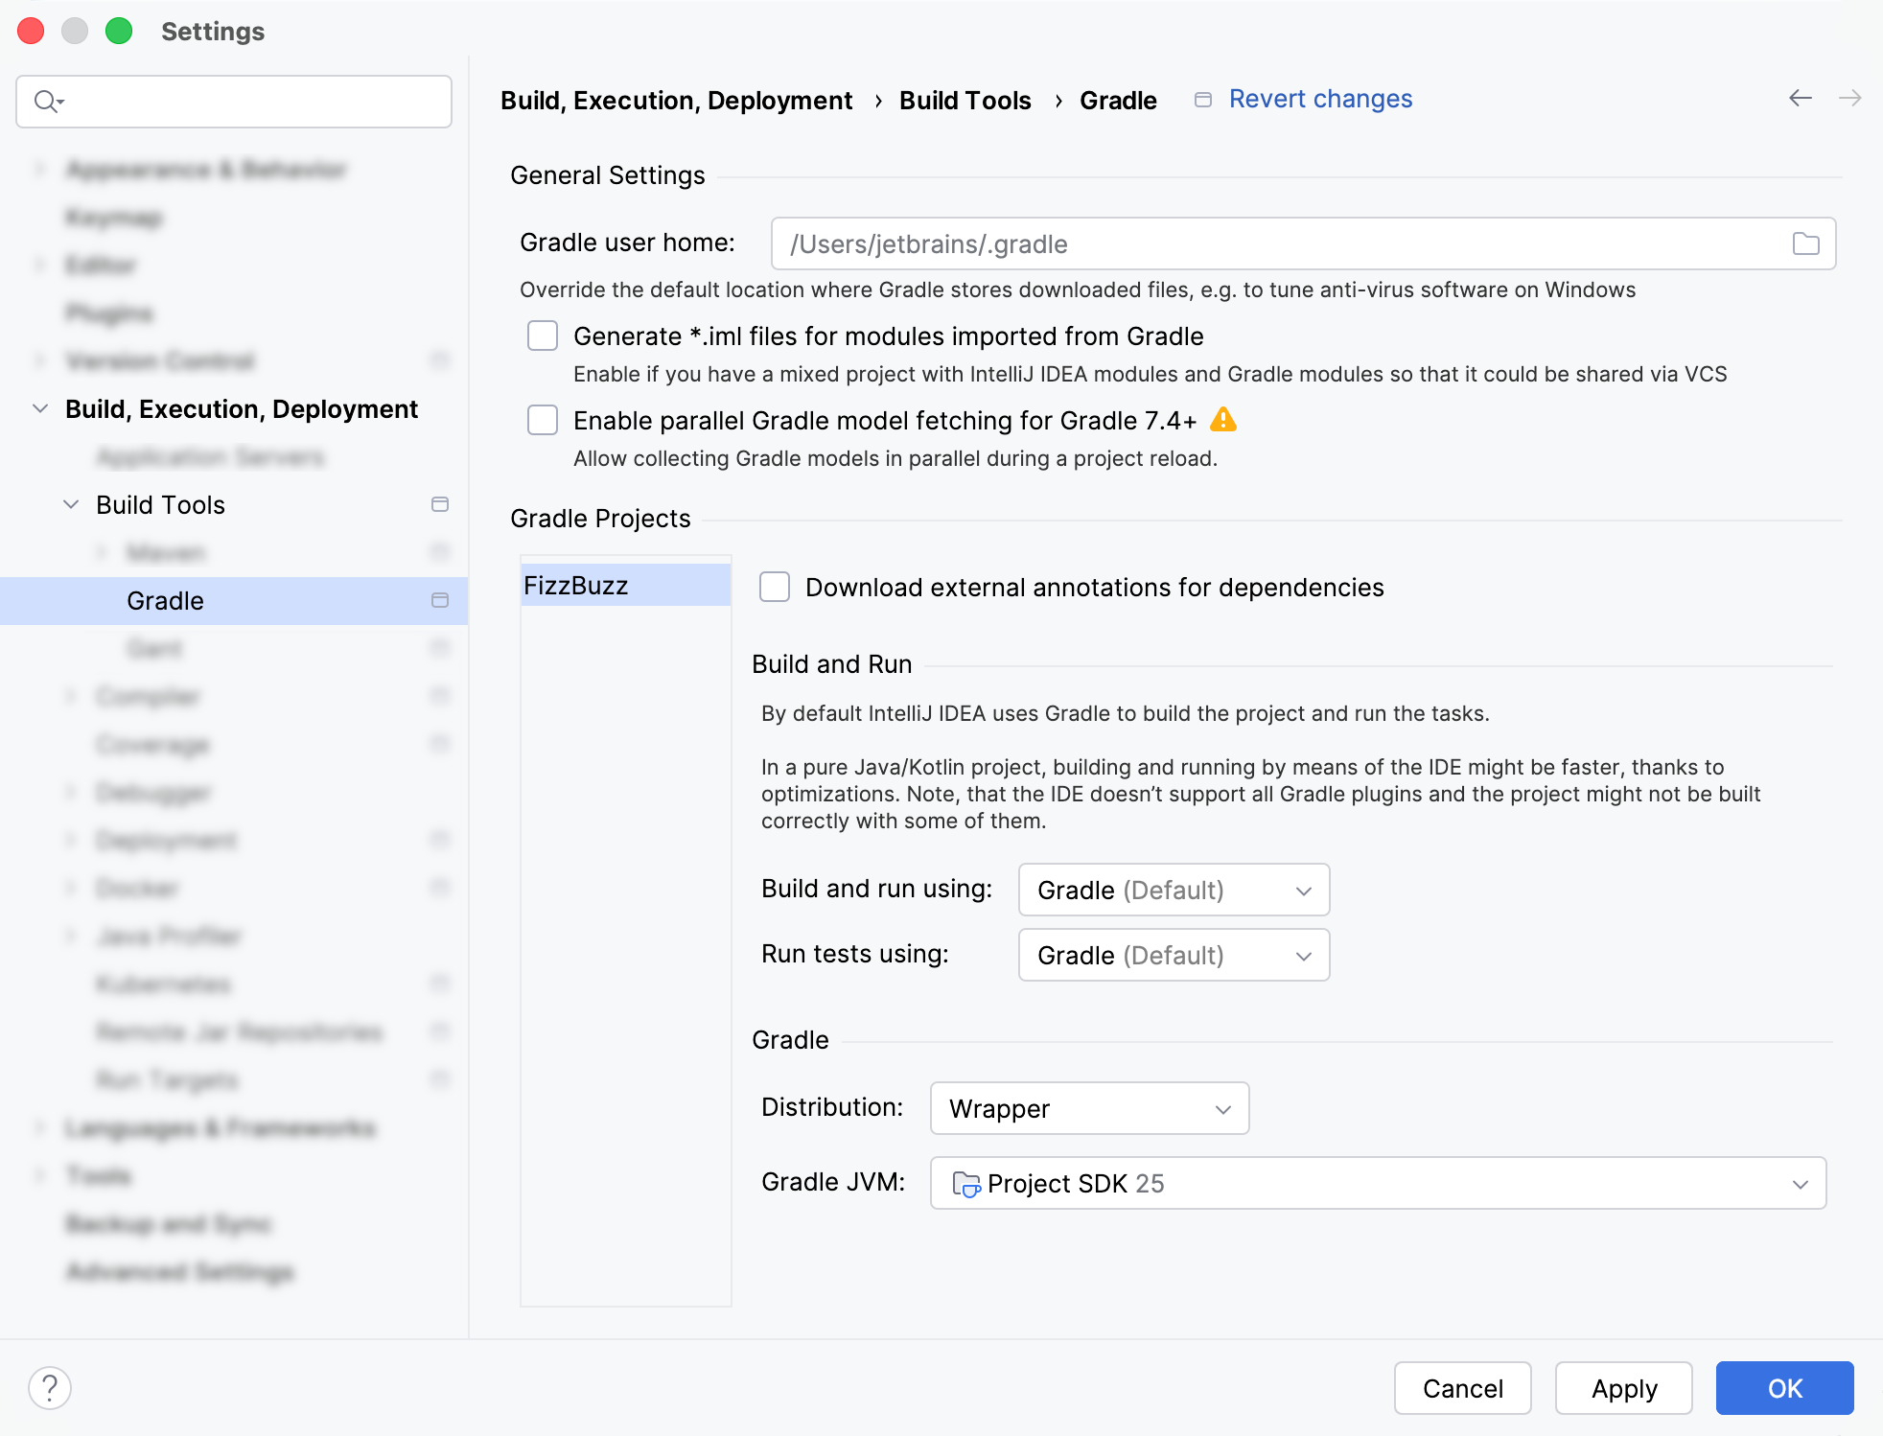
Task: Click the Gradle Projects section heading
Action: coord(600,519)
